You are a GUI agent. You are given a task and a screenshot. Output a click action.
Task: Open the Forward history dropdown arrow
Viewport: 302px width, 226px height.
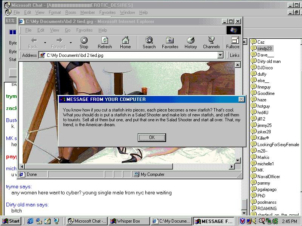(71, 43)
